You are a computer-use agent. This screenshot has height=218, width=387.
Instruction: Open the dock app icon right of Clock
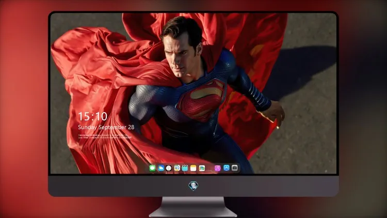[177, 168]
